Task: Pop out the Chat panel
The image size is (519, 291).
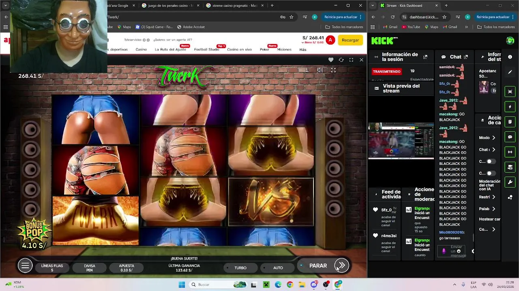Action: click(465, 57)
